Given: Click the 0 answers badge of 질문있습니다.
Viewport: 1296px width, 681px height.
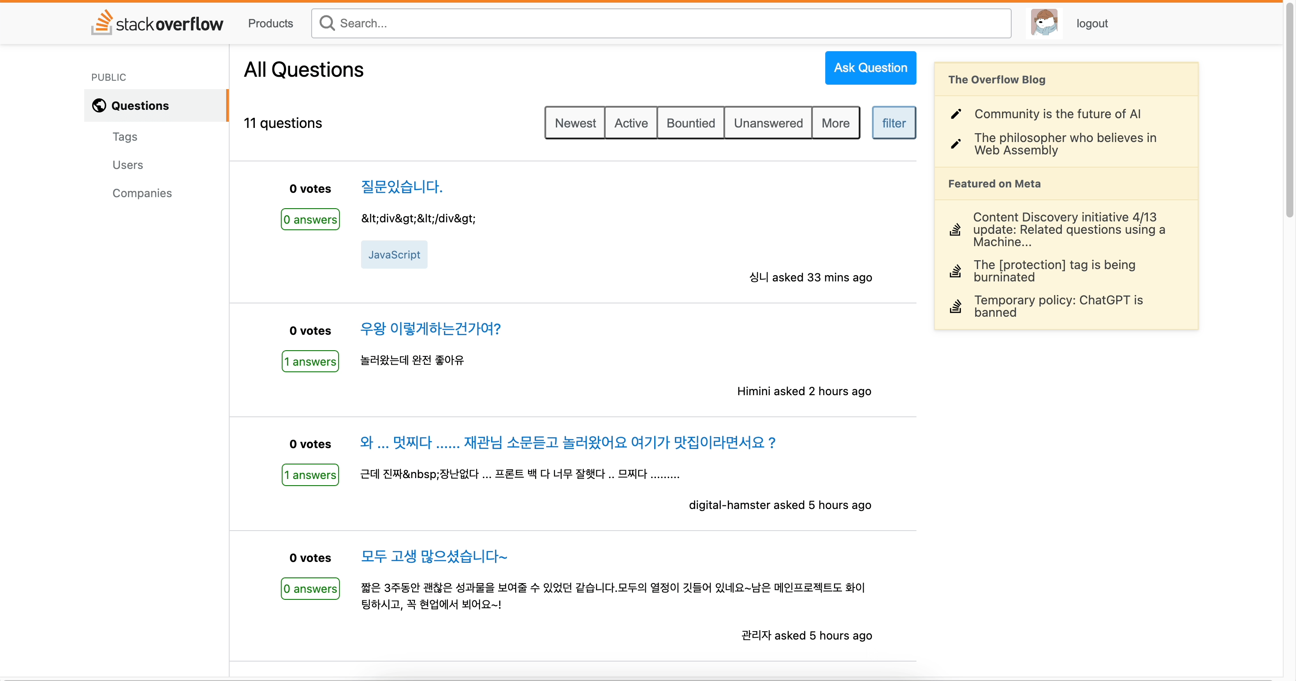Looking at the screenshot, I should (x=310, y=220).
